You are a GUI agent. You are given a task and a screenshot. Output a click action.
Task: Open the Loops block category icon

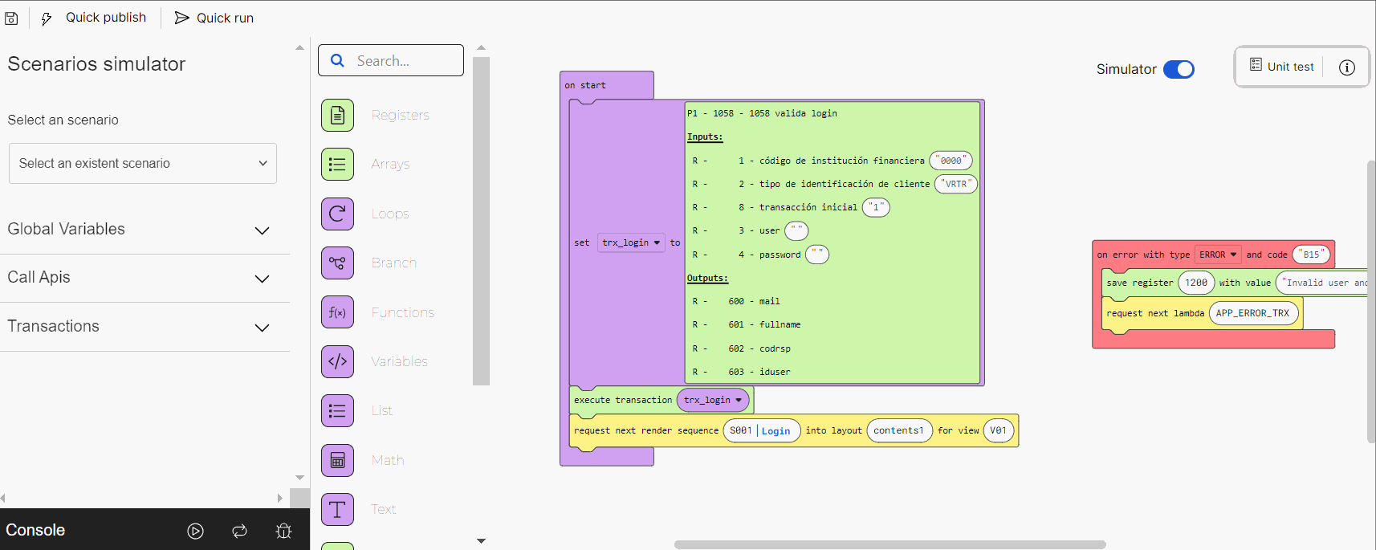(x=337, y=214)
